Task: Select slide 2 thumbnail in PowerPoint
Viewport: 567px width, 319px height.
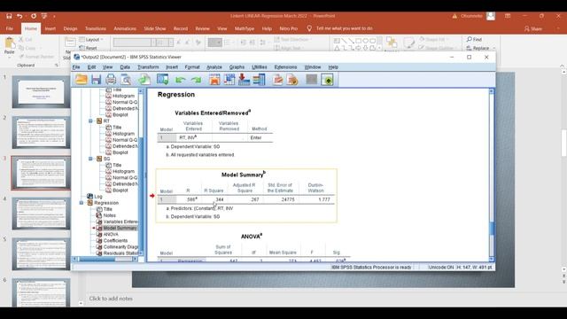Action: (42, 132)
